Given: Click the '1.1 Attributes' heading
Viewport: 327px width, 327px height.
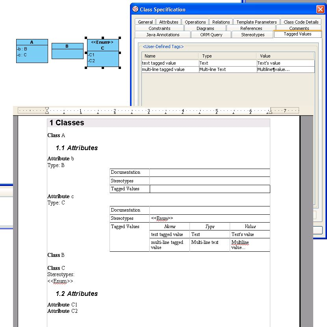Looking at the screenshot, I should tap(77, 148).
